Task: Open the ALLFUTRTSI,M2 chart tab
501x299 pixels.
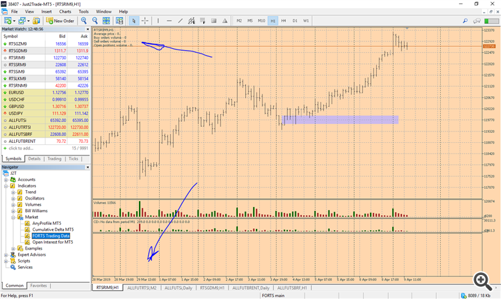Action: pyautogui.click(x=142, y=288)
